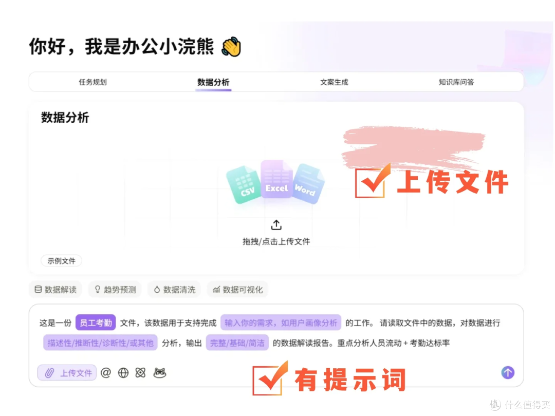Open the 完整/基础/简洁 option

click(237, 343)
